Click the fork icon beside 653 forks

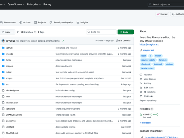pyautogui.click(x=141, y=96)
